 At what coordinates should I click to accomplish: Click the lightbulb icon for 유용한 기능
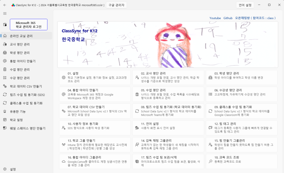[x=5, y=111]
